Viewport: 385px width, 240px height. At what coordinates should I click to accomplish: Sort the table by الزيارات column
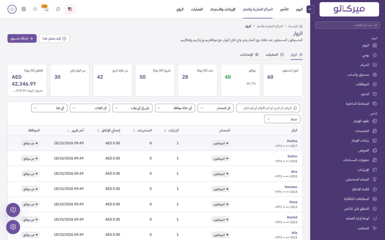[171, 130]
